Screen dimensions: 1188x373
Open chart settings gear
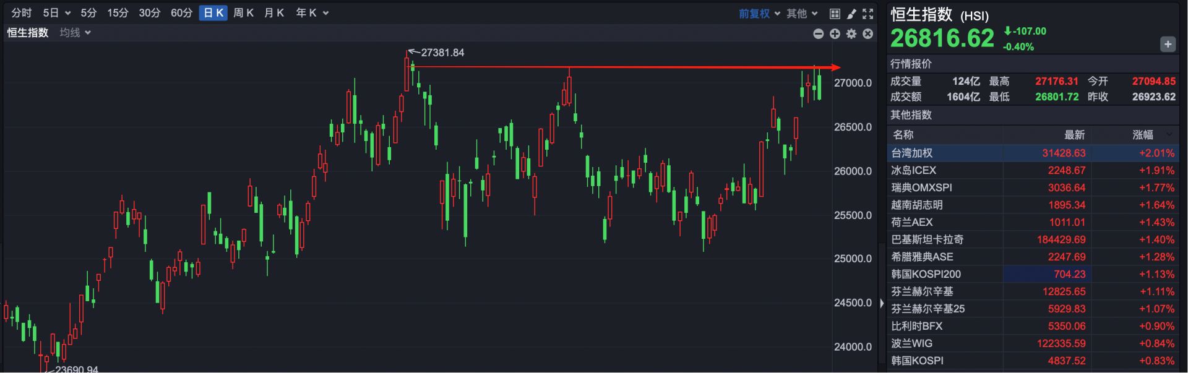(851, 34)
